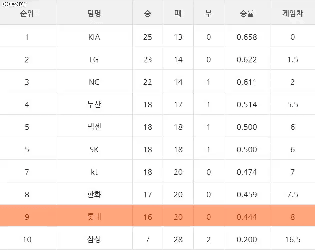Click the 패 column header
This screenshot has height=250, width=315.
(x=178, y=13)
